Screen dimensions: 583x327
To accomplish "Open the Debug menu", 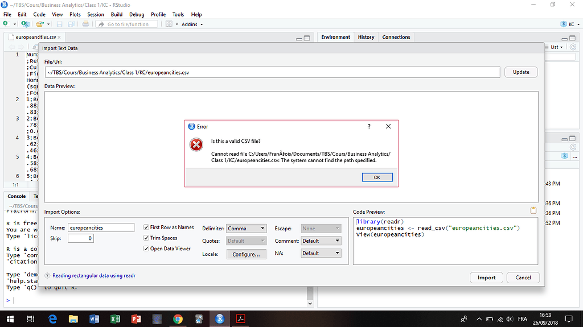I will (x=137, y=14).
